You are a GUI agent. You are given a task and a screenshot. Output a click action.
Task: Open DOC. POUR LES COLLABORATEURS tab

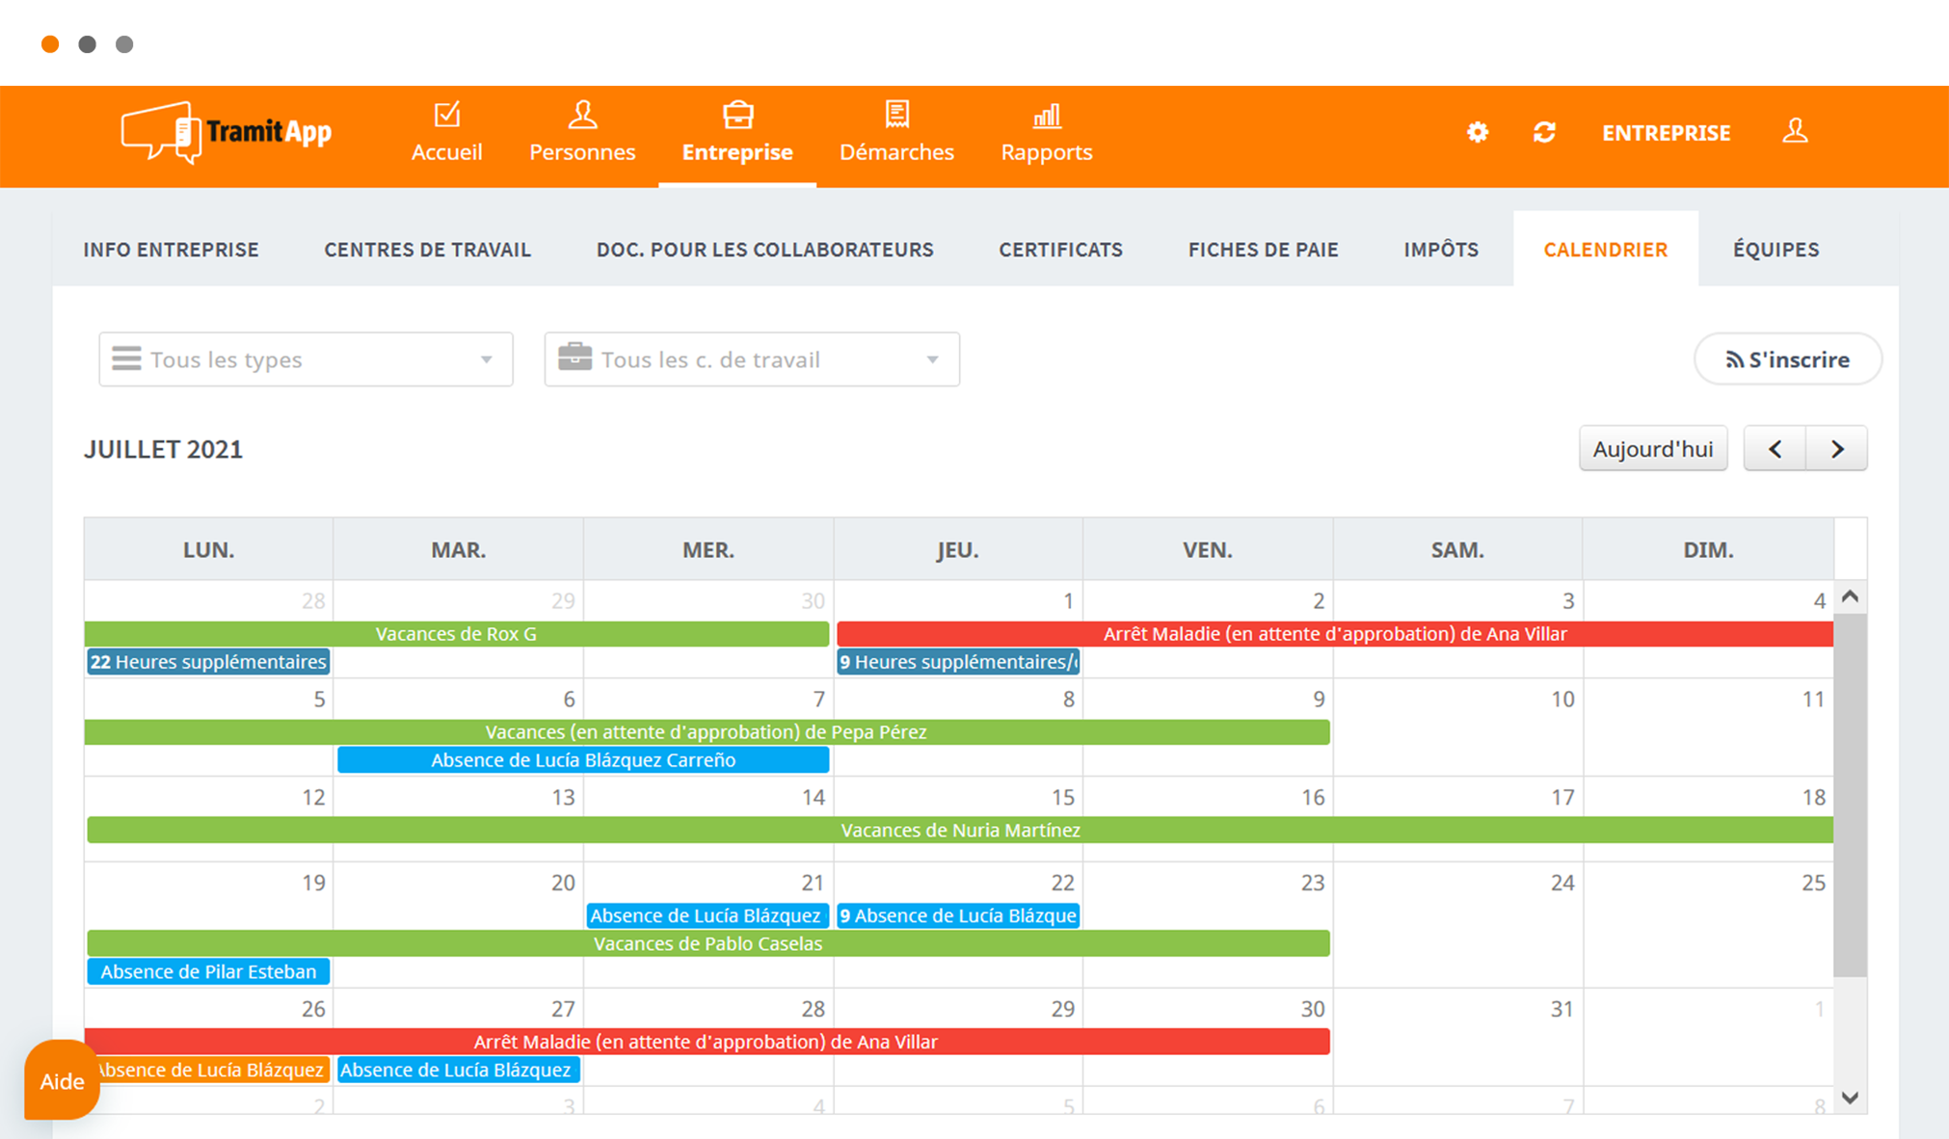(x=764, y=250)
